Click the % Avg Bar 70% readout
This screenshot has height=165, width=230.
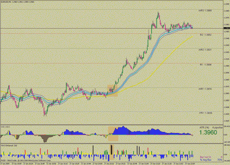point(211,160)
